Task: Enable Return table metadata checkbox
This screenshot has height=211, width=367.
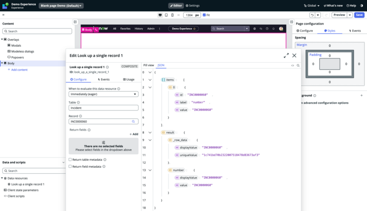Action: point(70,159)
